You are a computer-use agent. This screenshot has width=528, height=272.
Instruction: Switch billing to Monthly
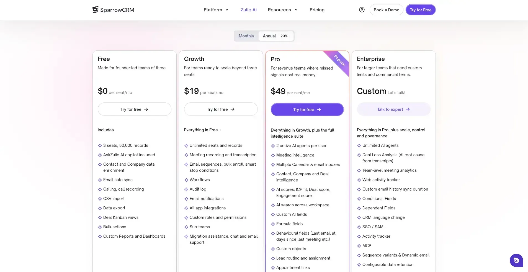pos(246,36)
